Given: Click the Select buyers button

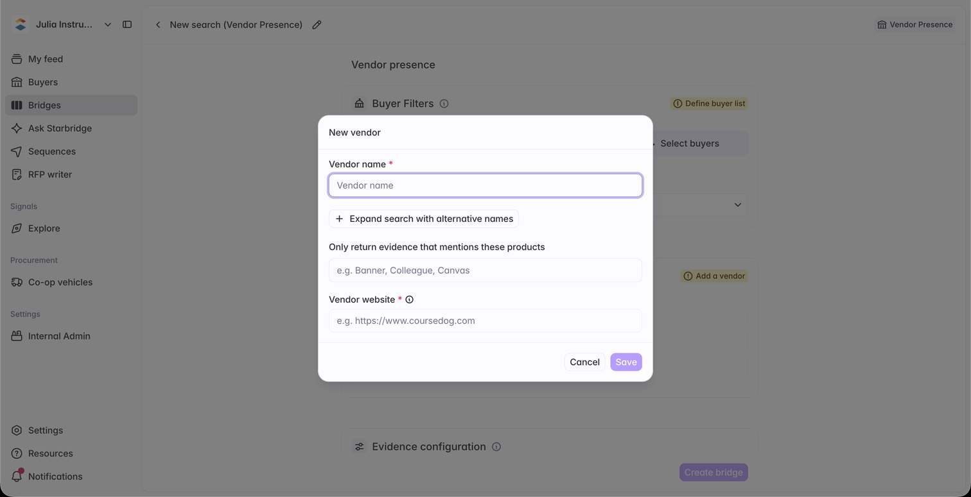Looking at the screenshot, I should pyautogui.click(x=690, y=144).
